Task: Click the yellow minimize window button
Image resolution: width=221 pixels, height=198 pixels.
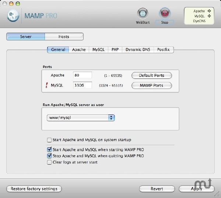Action: pyautogui.click(x=11, y=4)
